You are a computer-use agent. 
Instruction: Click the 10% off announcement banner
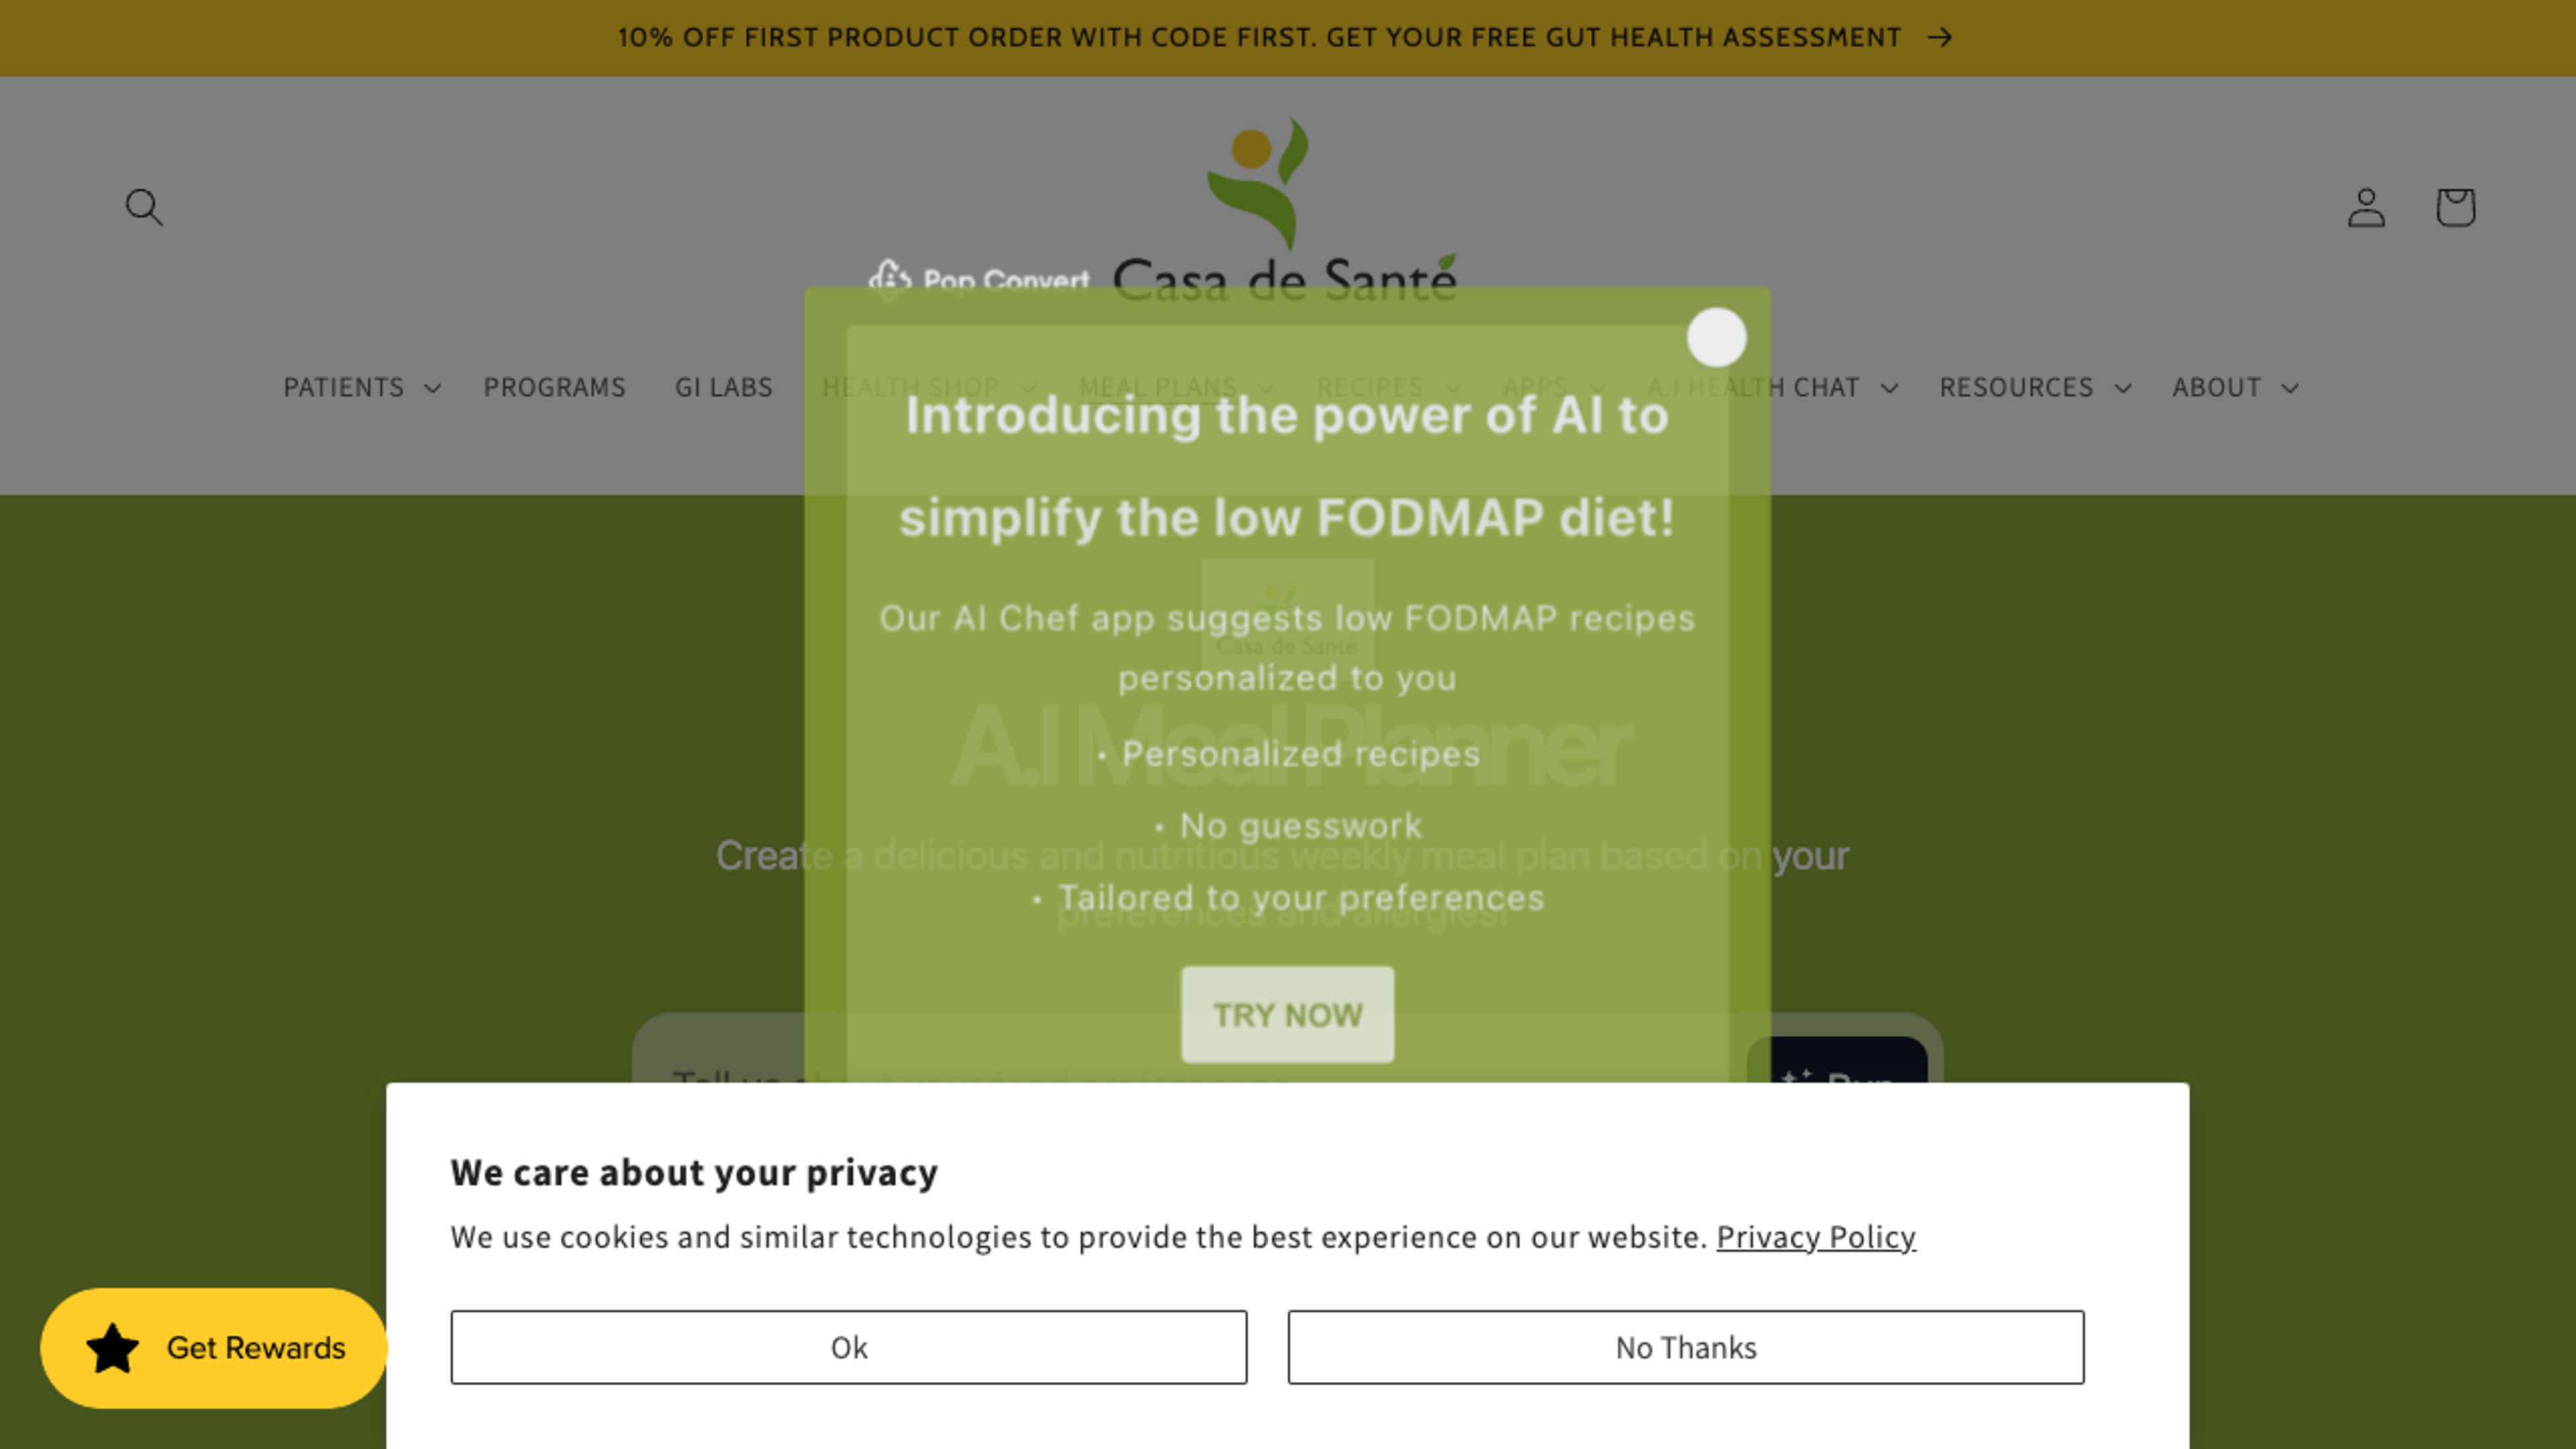tap(1288, 37)
